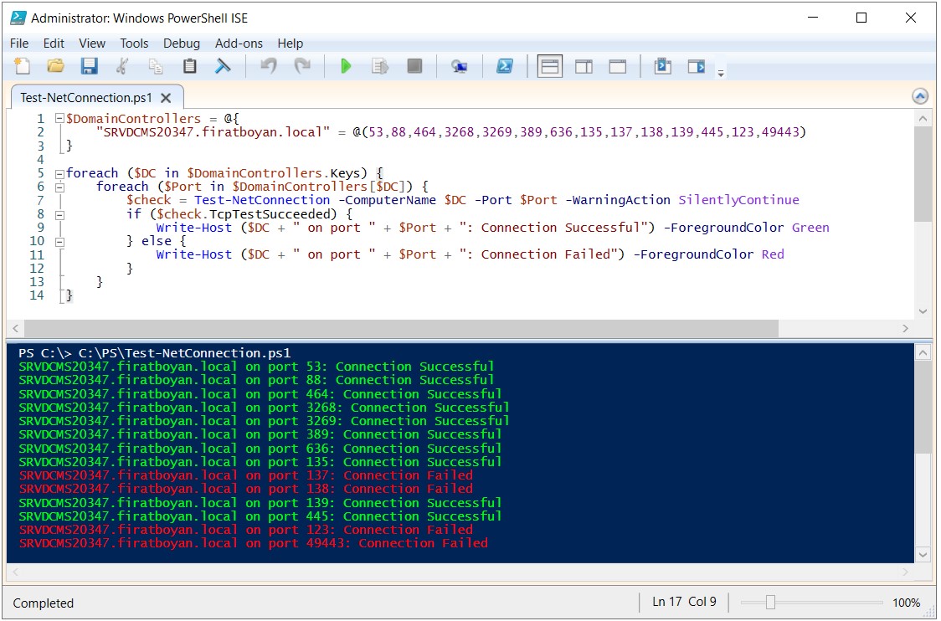Collapse the if block on line 8
Viewport: 941px width, 621px height.
click(x=59, y=215)
